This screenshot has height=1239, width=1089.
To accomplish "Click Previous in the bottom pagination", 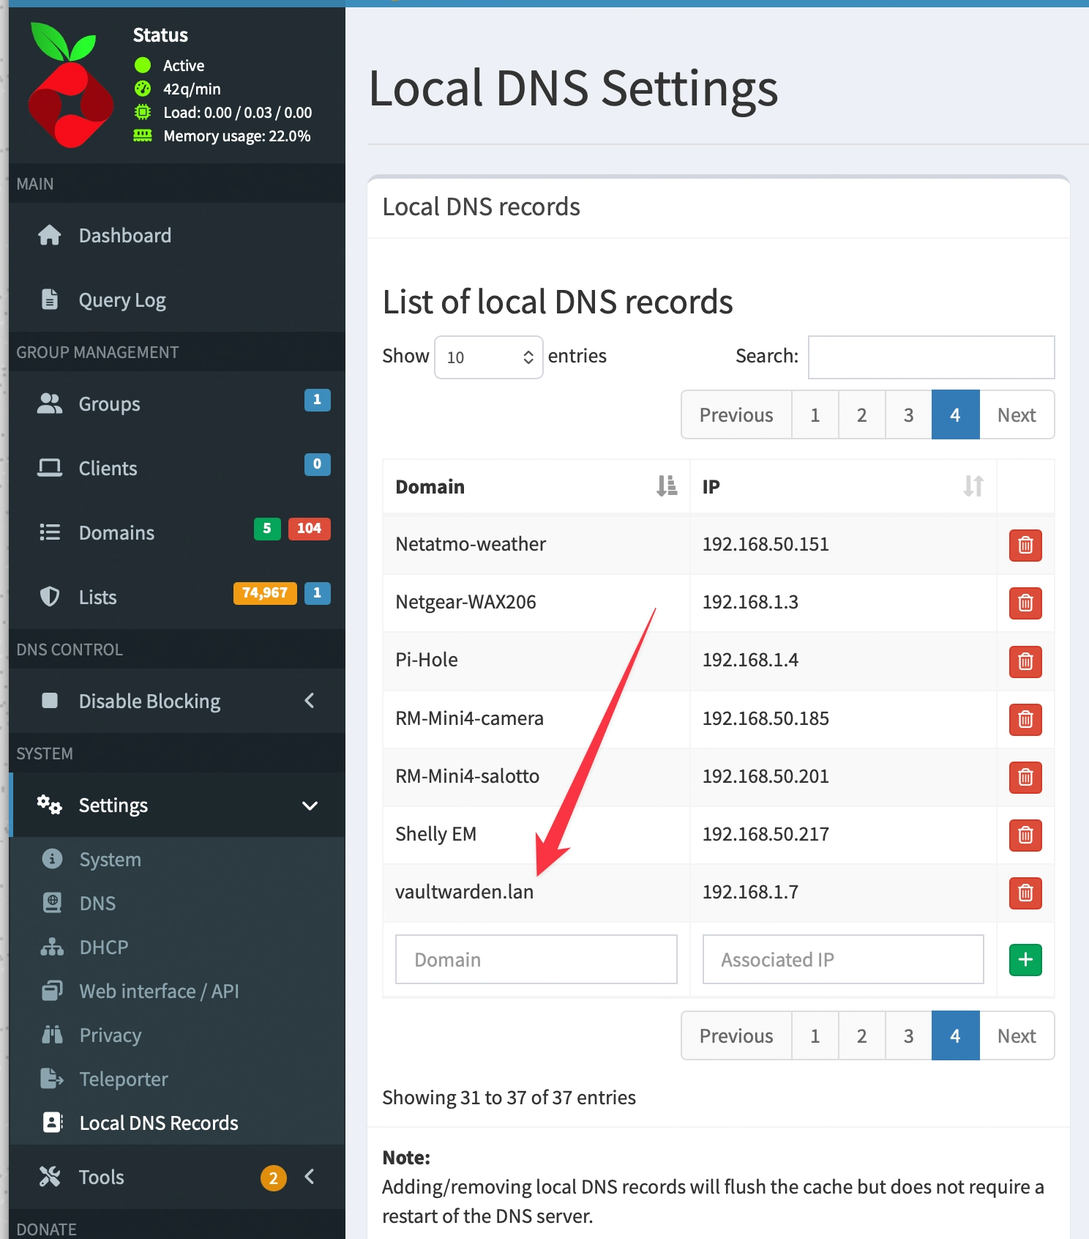I will [736, 1036].
